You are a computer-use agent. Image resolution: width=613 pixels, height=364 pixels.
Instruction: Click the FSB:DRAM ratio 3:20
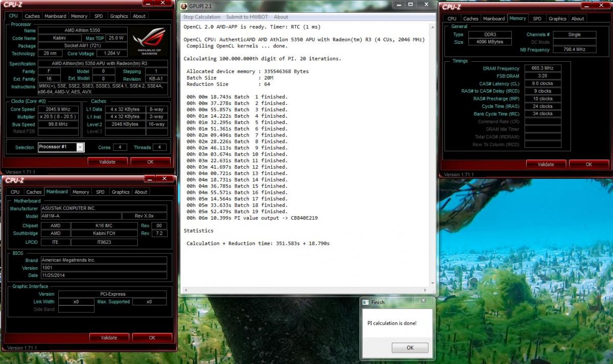pyautogui.click(x=543, y=76)
